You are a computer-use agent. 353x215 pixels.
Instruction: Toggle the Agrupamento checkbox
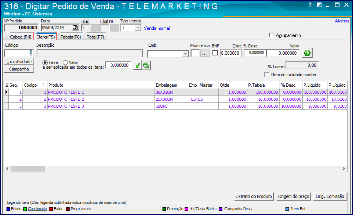(271, 35)
